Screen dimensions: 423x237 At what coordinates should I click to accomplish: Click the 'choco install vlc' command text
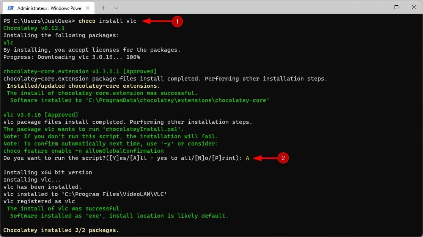107,21
